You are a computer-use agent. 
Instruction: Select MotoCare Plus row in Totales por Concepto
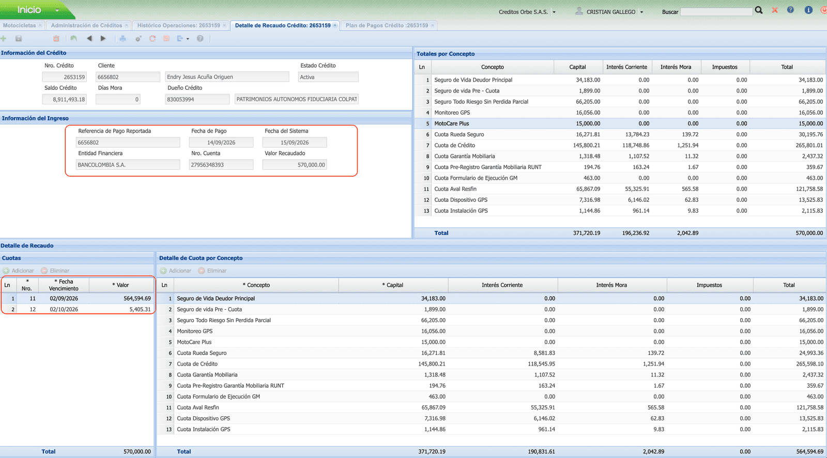(620, 123)
